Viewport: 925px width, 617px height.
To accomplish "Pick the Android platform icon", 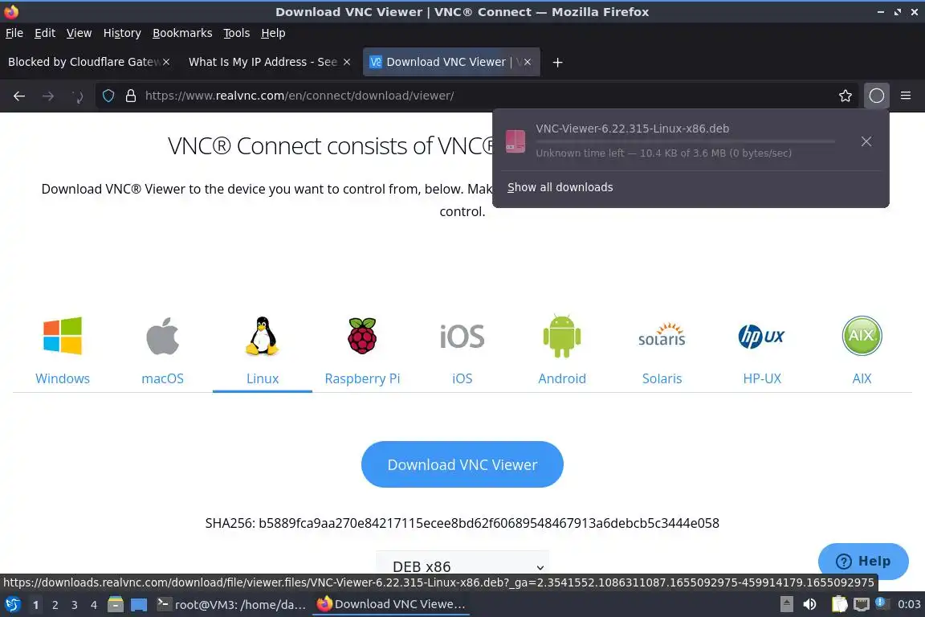I will tap(561, 336).
